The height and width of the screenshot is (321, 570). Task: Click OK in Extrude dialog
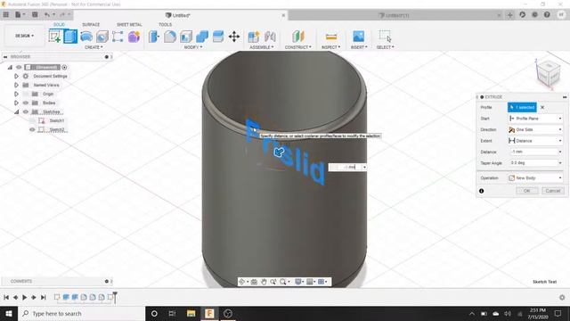(x=526, y=191)
